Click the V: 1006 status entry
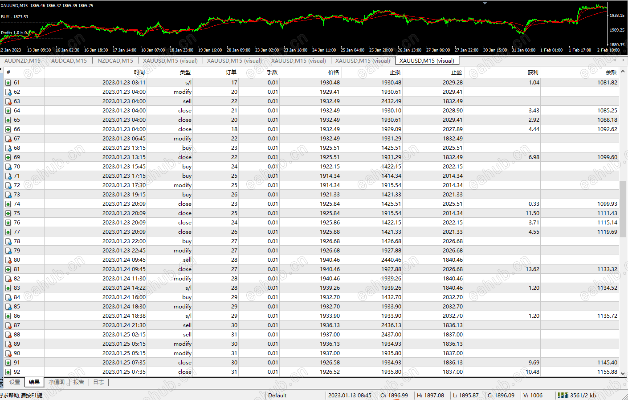The height and width of the screenshot is (400, 628). click(533, 396)
